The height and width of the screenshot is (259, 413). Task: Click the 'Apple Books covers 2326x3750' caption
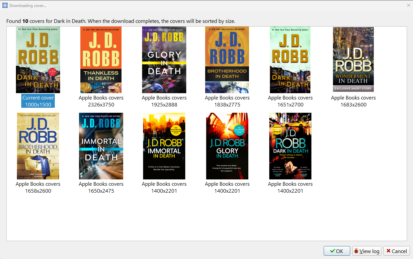tap(101, 101)
